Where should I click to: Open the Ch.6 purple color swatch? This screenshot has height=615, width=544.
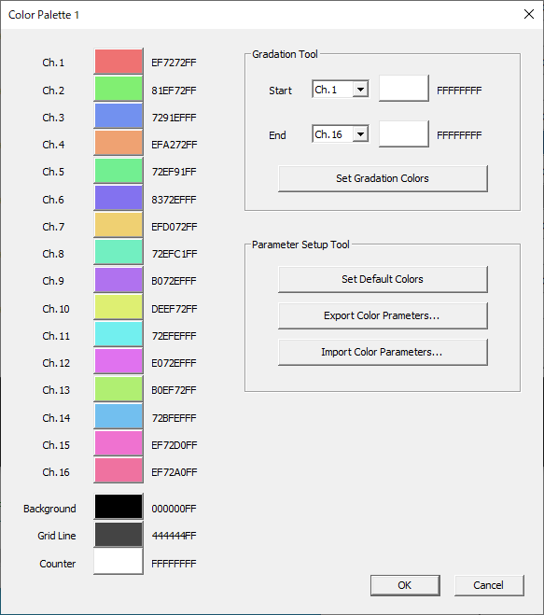(x=119, y=198)
